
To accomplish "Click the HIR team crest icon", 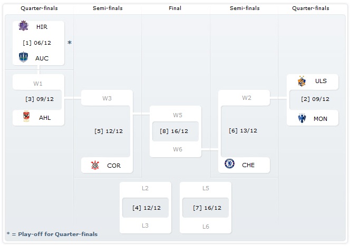I will 23,27.
